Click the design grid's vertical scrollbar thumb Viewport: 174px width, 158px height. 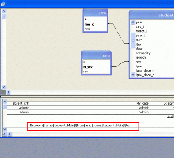(5, 107)
